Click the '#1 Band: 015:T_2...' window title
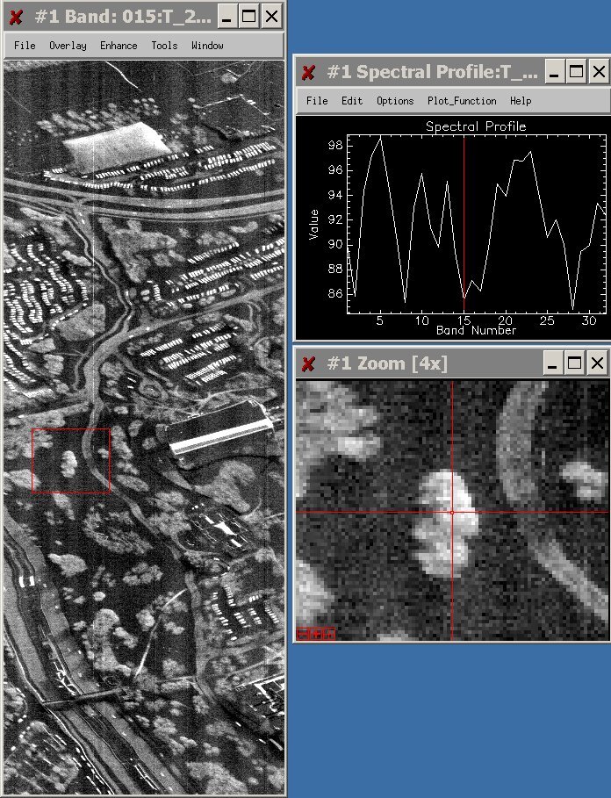The width and height of the screenshot is (611, 798). click(123, 17)
